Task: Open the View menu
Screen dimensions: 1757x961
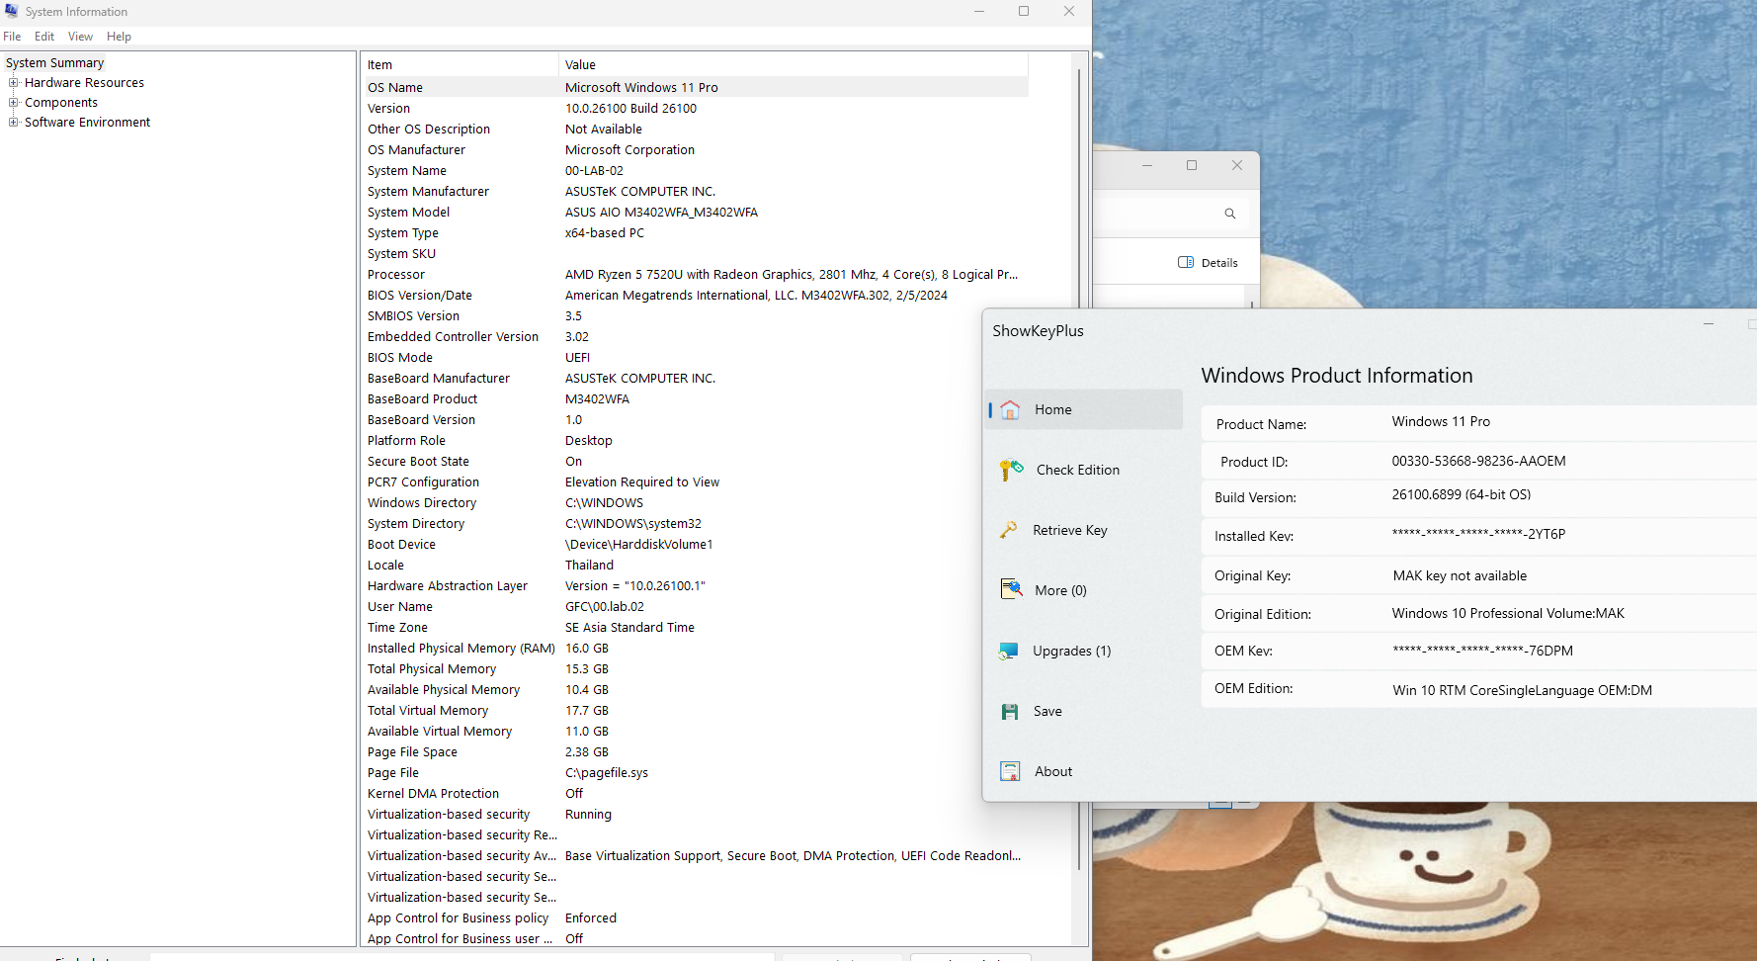Action: tap(80, 37)
